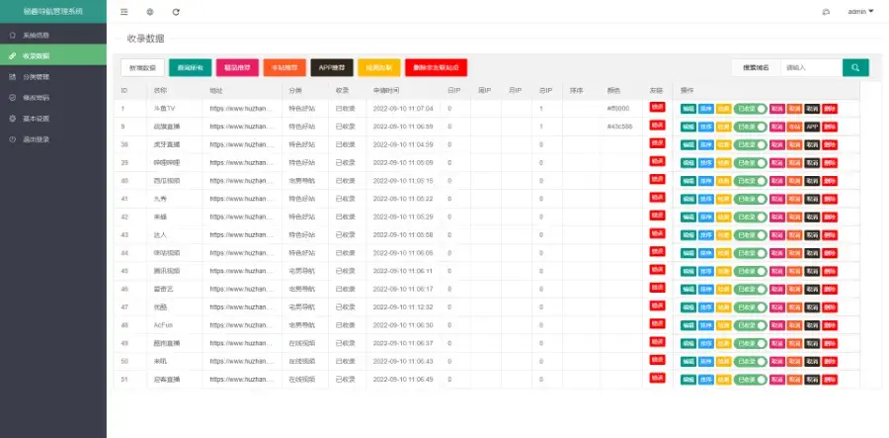Refresh the page using the reload icon
Viewport: 889px width, 438px height.
176,11
